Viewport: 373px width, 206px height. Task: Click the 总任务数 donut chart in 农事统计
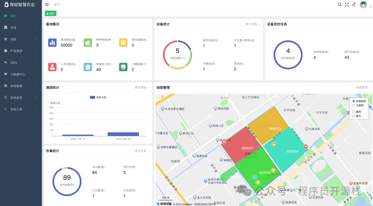pyautogui.click(x=67, y=181)
